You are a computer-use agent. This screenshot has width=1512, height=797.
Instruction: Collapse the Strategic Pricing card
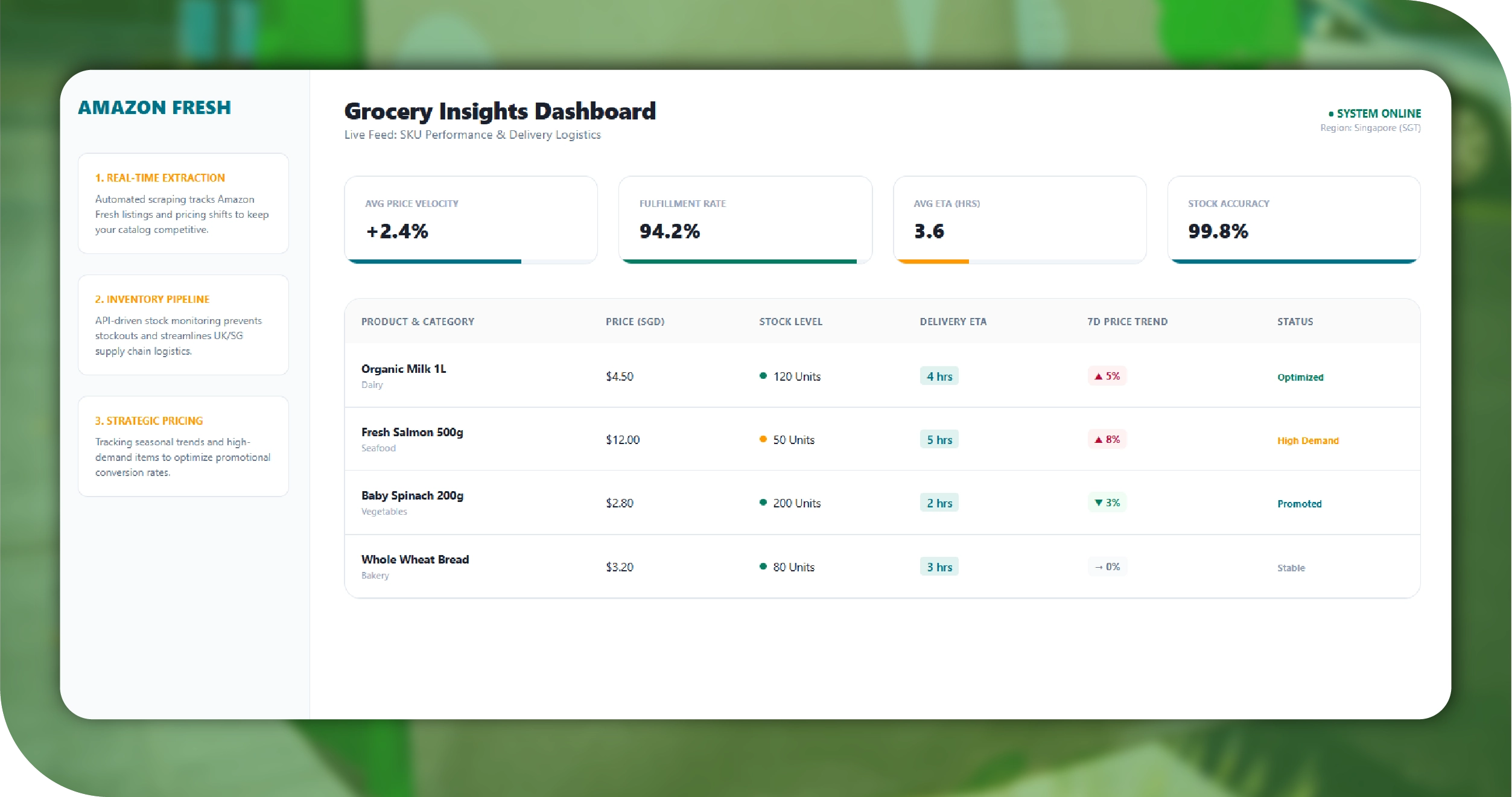[x=183, y=446]
